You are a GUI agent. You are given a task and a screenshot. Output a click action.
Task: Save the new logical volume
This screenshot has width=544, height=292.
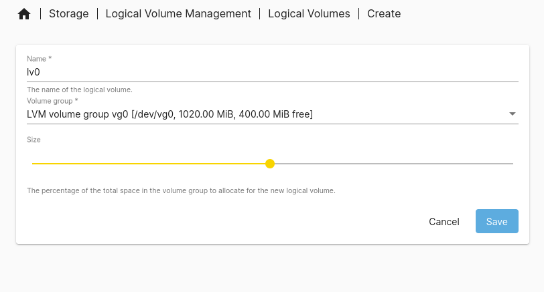coord(497,221)
